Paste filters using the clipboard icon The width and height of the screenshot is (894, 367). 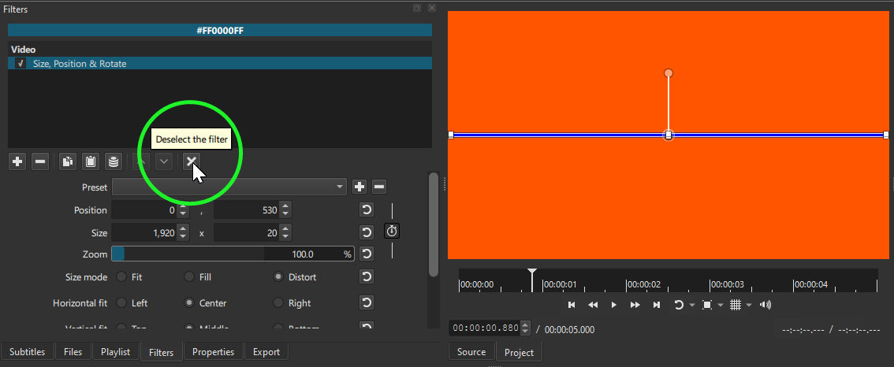(x=91, y=161)
